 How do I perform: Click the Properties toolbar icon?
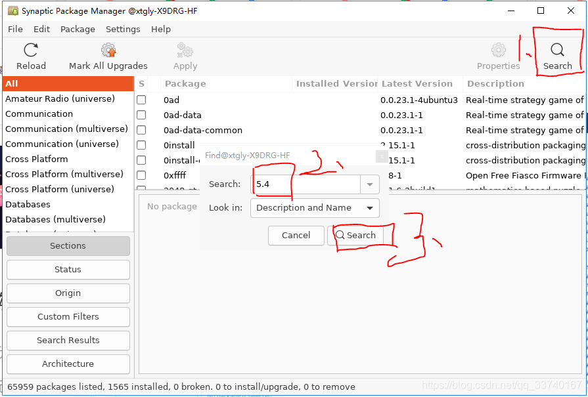pos(499,50)
